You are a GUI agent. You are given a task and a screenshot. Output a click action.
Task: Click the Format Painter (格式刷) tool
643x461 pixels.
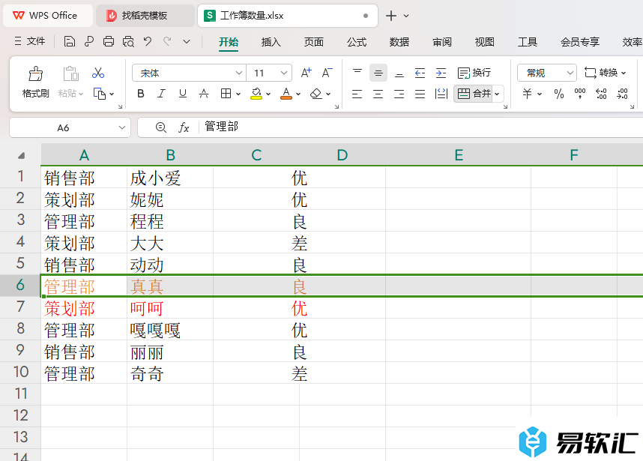click(35, 82)
